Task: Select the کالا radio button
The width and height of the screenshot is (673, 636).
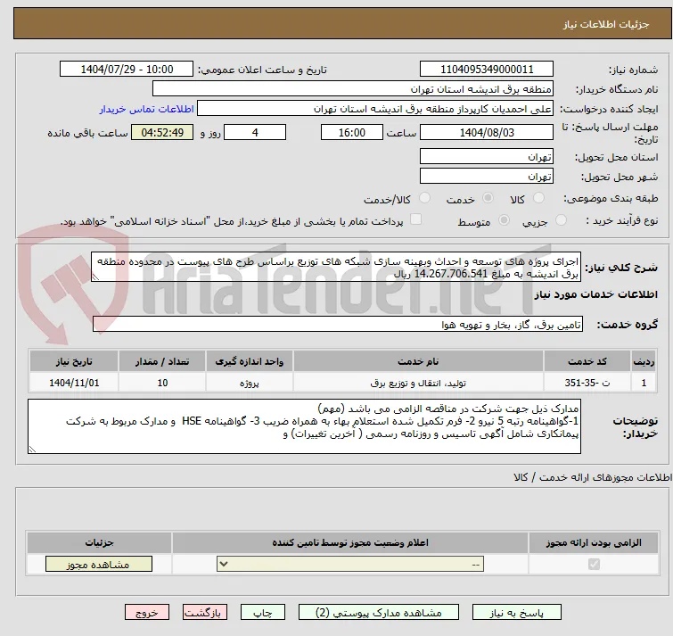Action: pos(538,198)
